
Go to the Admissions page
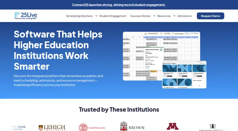tap(184, 16)
